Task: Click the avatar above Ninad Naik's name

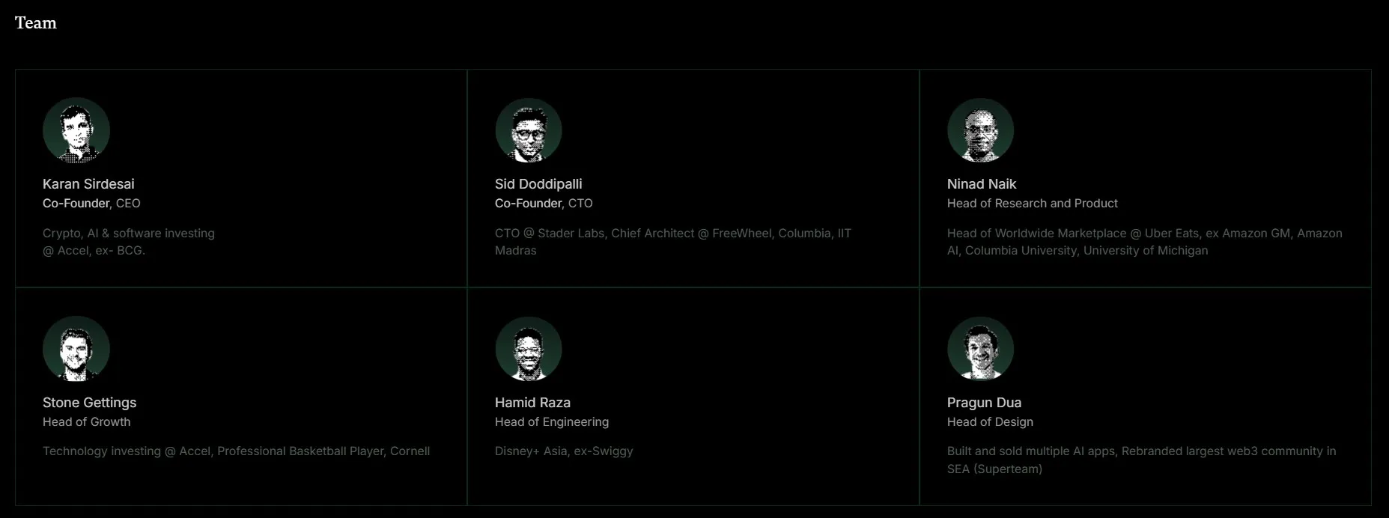Action: pyautogui.click(x=981, y=130)
